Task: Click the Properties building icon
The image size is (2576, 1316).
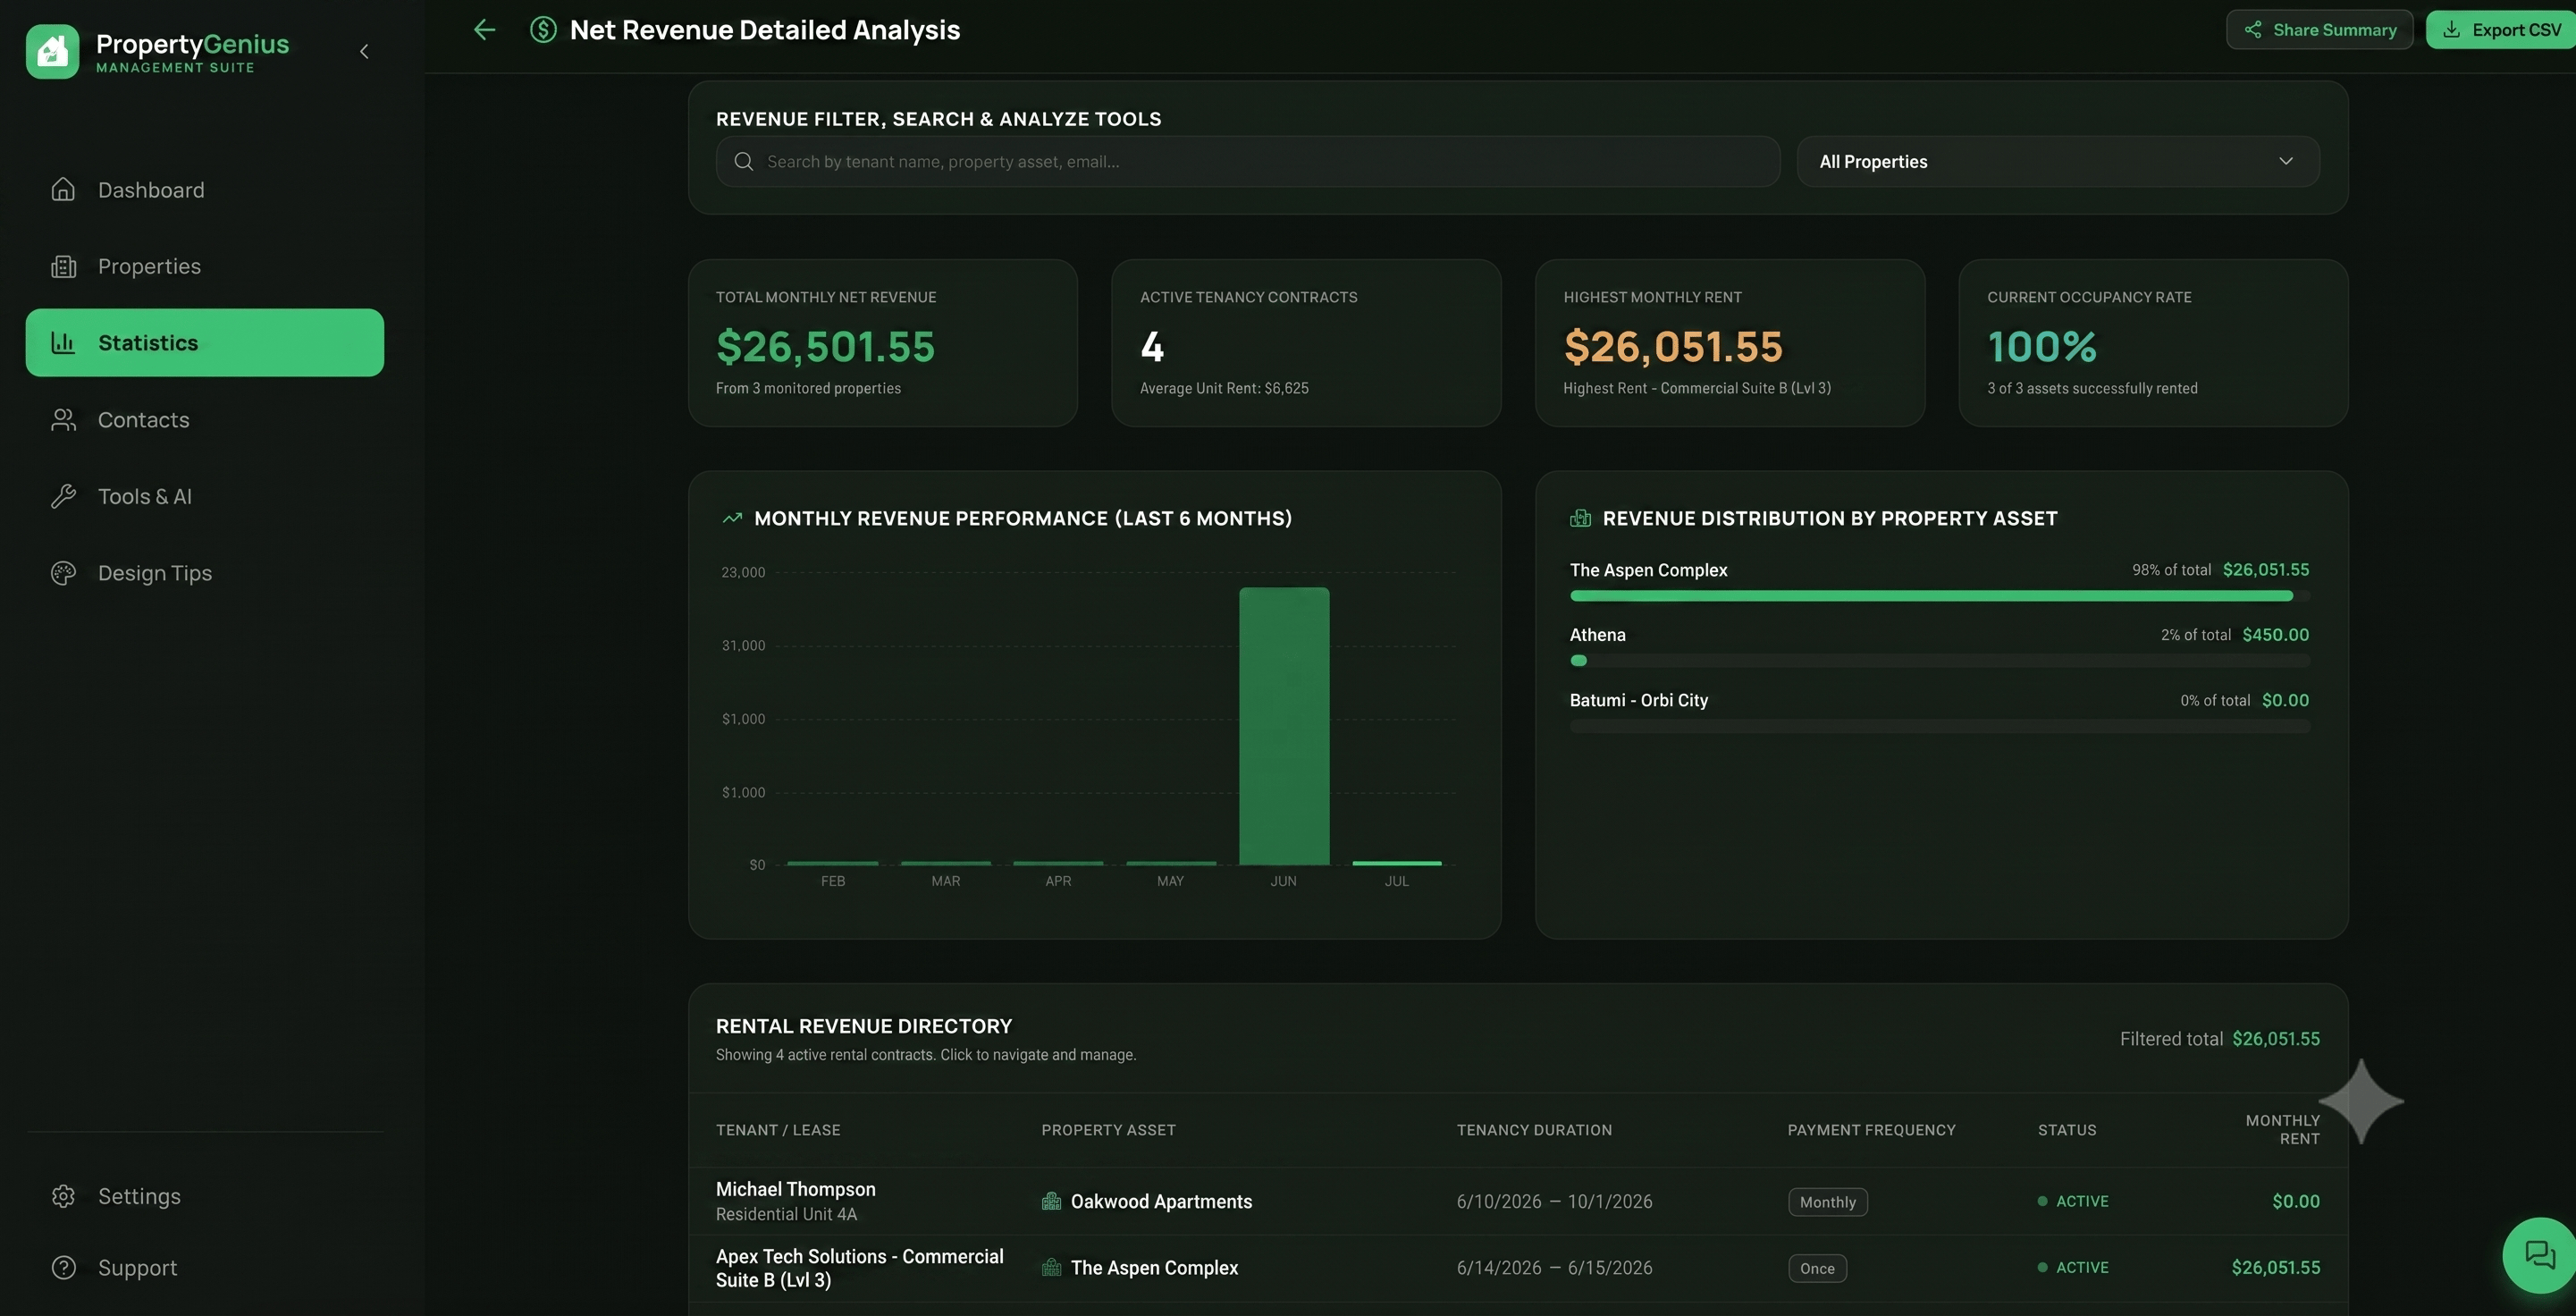Action: 63,266
